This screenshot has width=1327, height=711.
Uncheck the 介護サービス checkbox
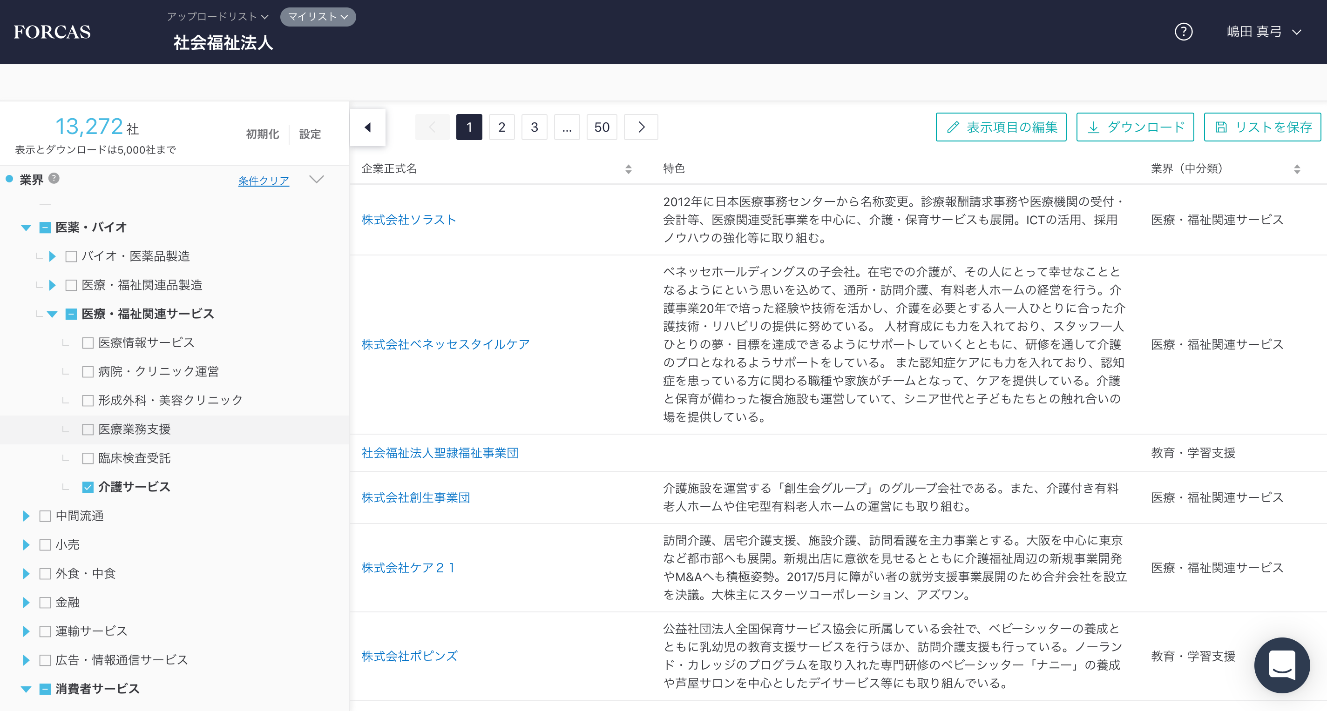[x=88, y=487]
